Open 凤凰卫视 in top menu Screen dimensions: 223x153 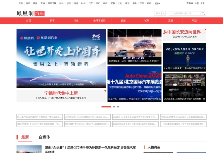coord(52,3)
